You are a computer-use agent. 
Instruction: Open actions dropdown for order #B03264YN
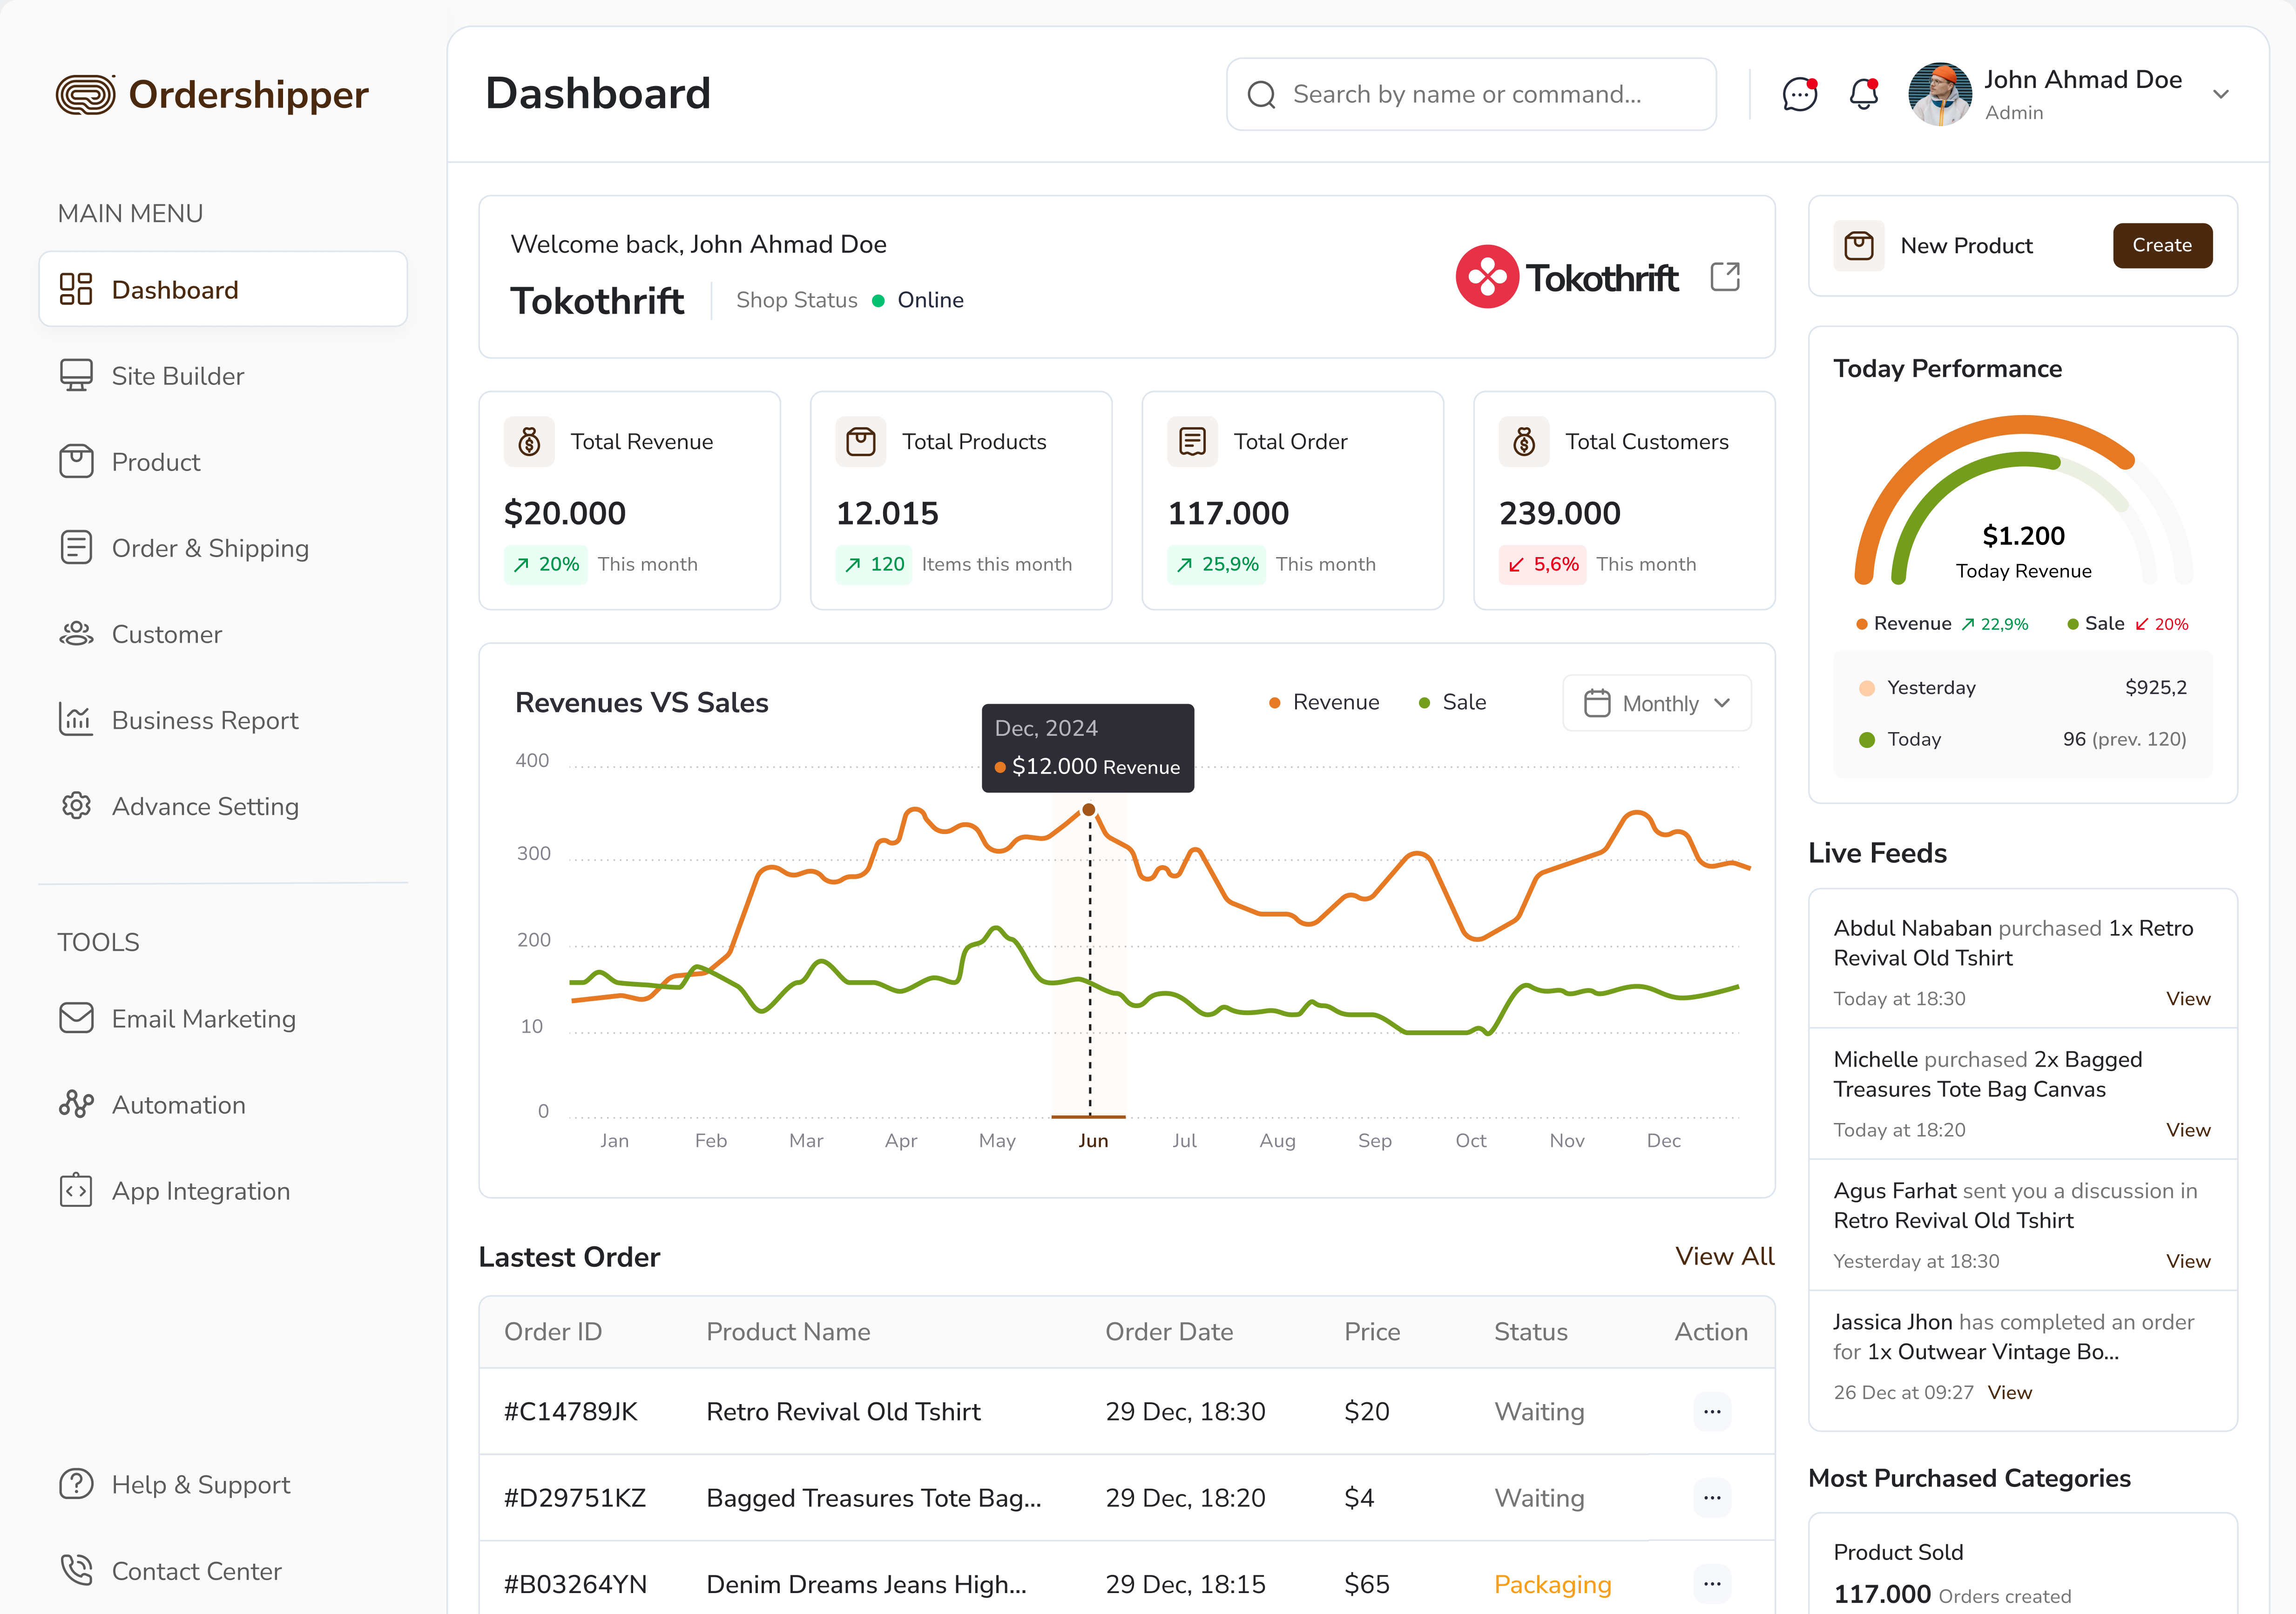(1712, 1584)
